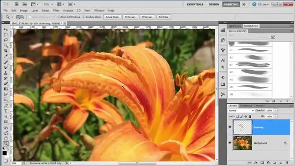Select the Lasso tool

pyautogui.click(x=6, y=40)
